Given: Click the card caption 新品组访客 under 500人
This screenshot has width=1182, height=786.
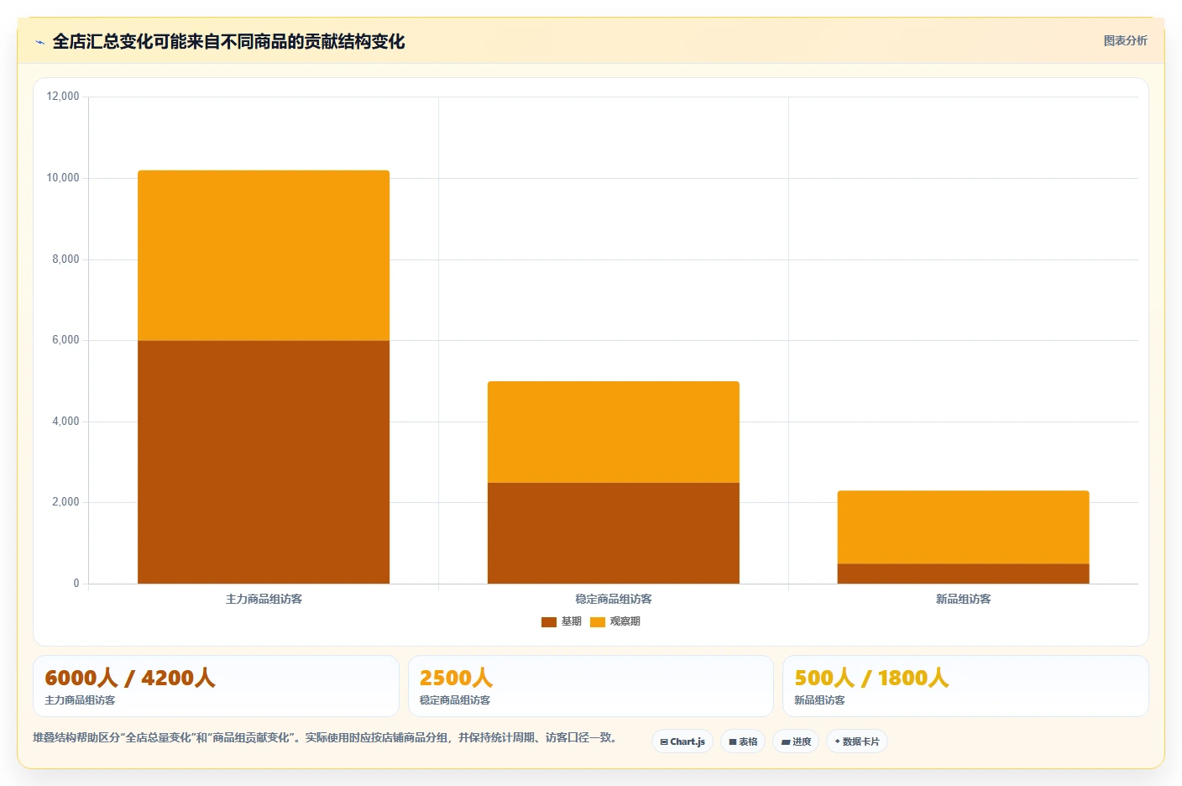Looking at the screenshot, I should [819, 700].
